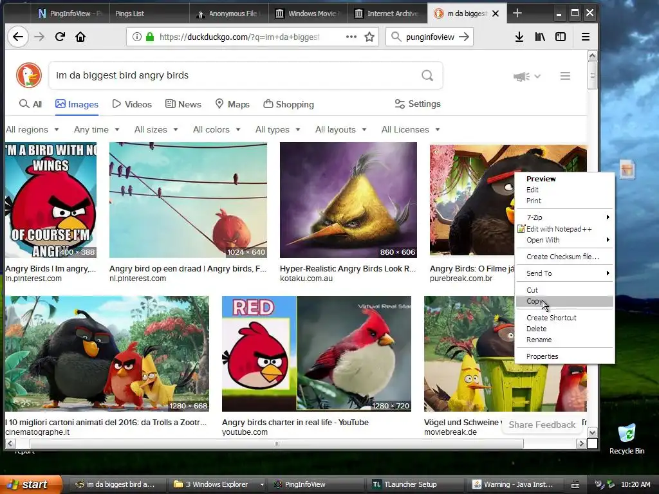
Task: Select the Maps search category
Action: (232, 104)
